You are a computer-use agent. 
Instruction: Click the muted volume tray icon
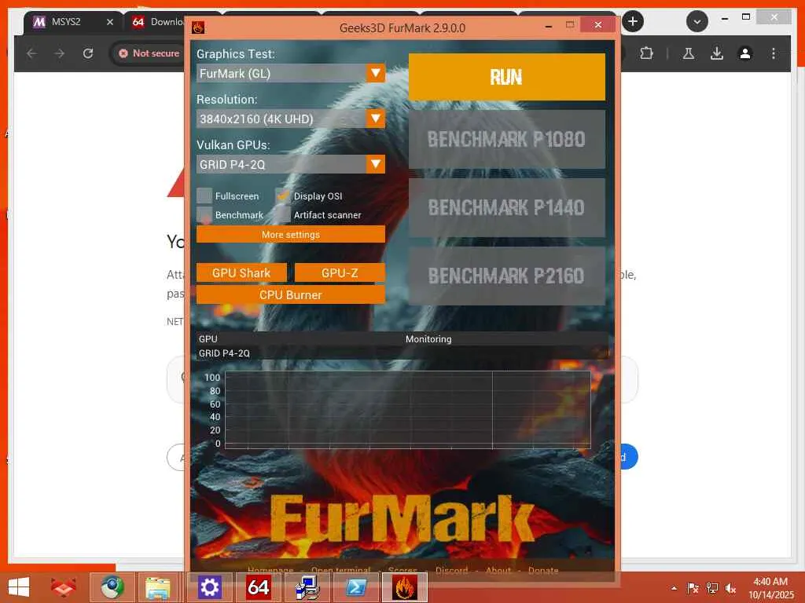[730, 588]
